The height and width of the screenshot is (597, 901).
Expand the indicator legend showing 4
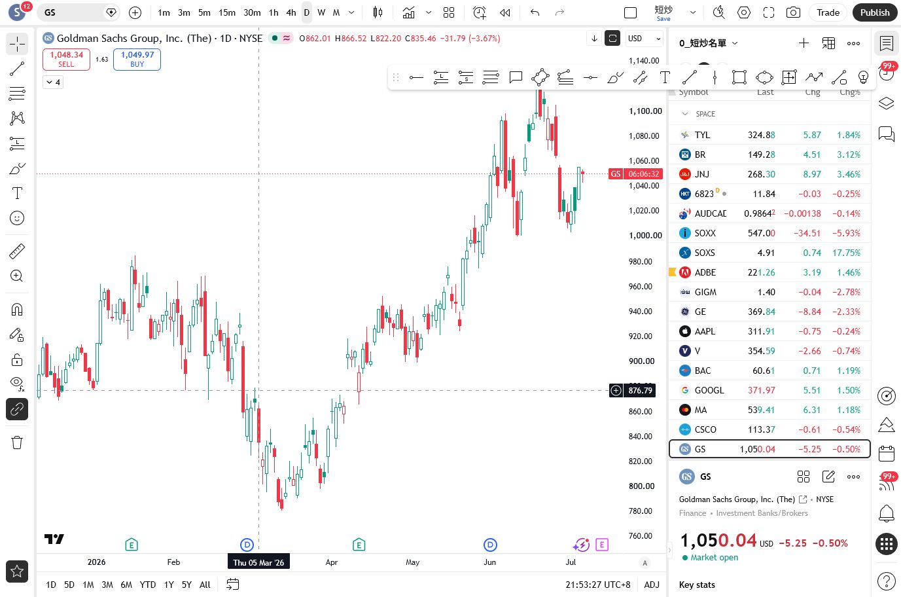[x=53, y=82]
